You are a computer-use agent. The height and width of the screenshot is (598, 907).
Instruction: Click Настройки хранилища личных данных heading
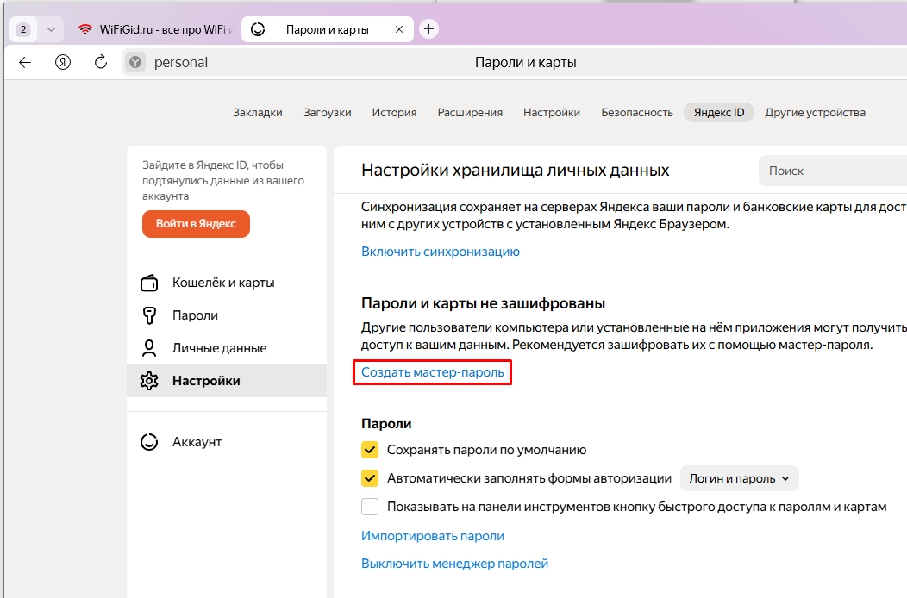[515, 171]
